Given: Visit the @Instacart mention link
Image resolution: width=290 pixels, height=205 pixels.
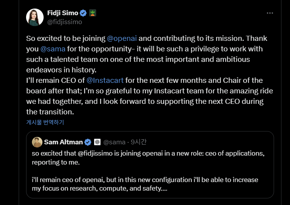Looking at the screenshot, I should (x=105, y=81).
